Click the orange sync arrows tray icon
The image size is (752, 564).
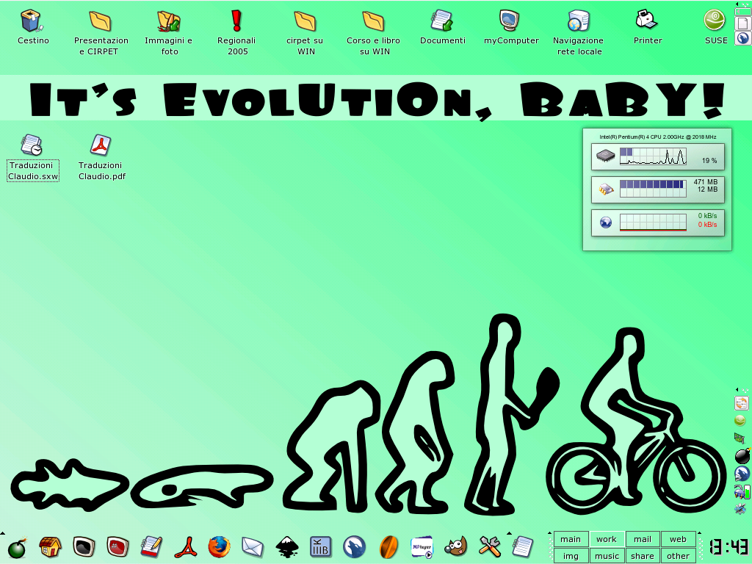click(x=742, y=403)
